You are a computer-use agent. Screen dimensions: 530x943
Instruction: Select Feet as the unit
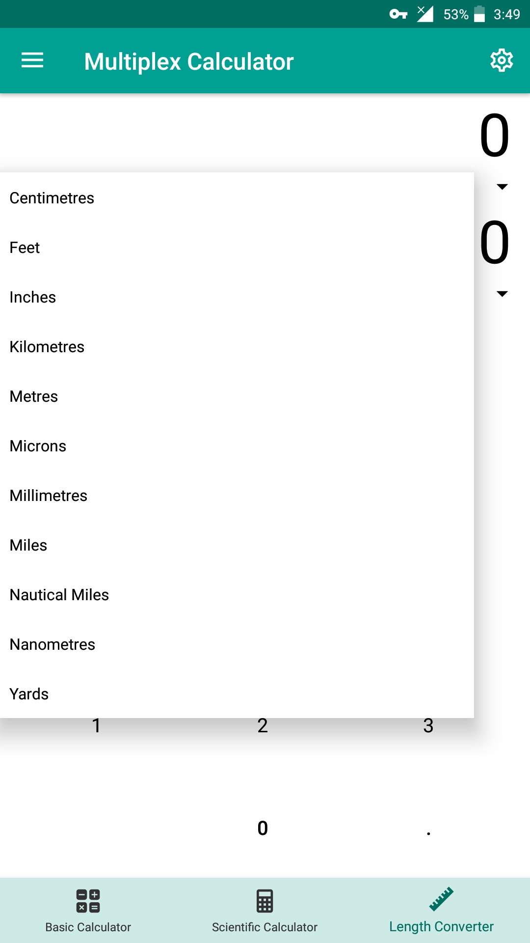pyautogui.click(x=25, y=248)
